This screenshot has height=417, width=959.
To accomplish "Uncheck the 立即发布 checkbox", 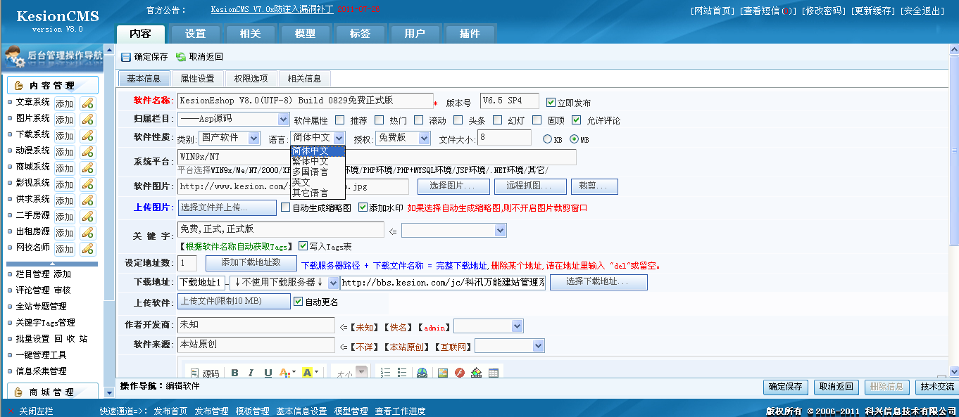I will [551, 102].
